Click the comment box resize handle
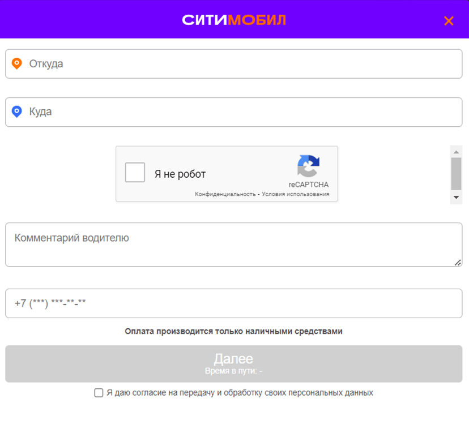 click(x=458, y=263)
